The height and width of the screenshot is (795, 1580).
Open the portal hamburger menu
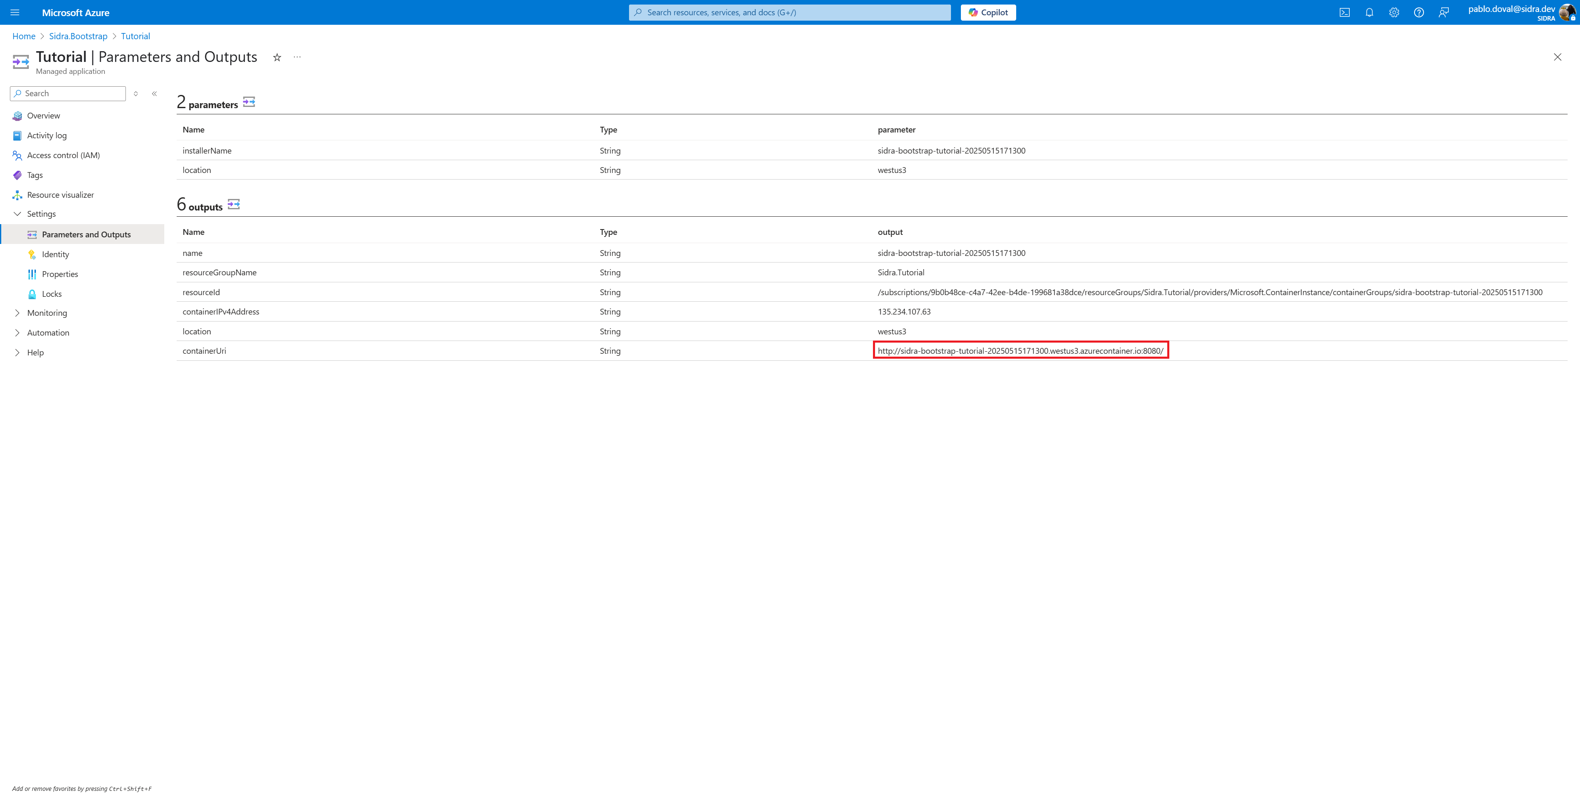(15, 12)
